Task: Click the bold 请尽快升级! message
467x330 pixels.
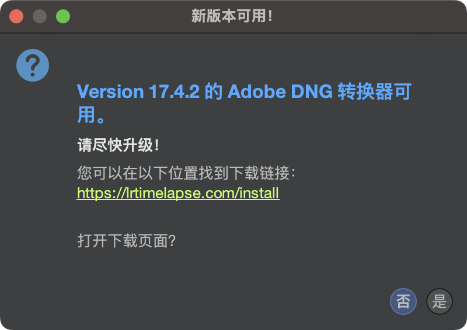Action: click(x=119, y=145)
